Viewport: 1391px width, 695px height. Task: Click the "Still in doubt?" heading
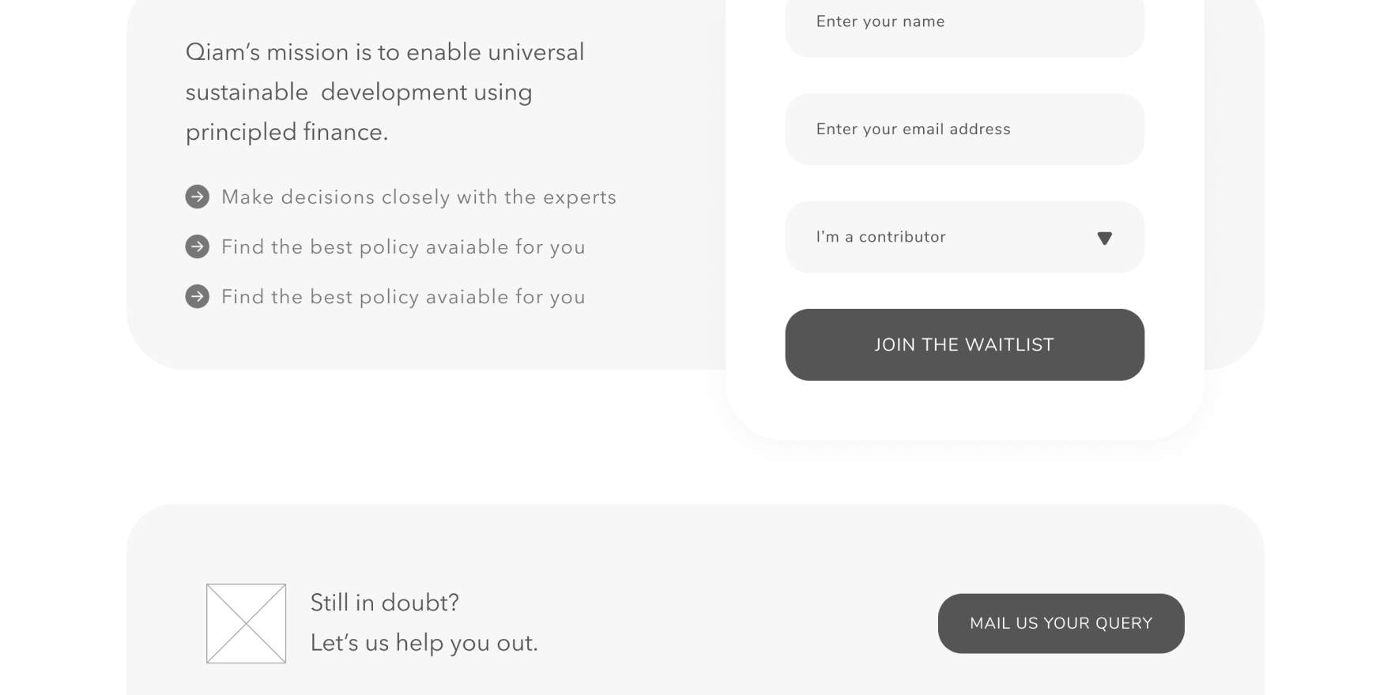coord(384,603)
